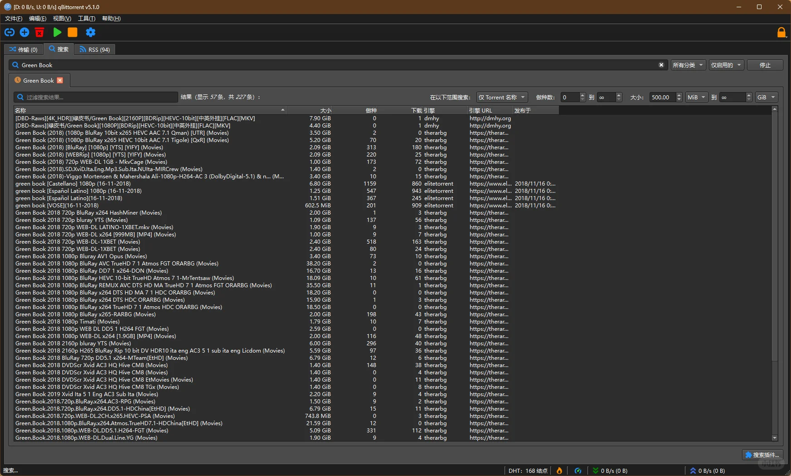
Task: Sort by the Published On column header
Action: (536, 110)
